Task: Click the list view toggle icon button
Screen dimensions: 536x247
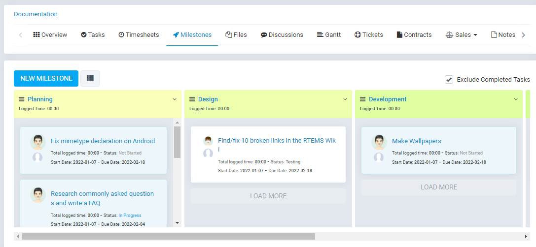Action: (90, 78)
